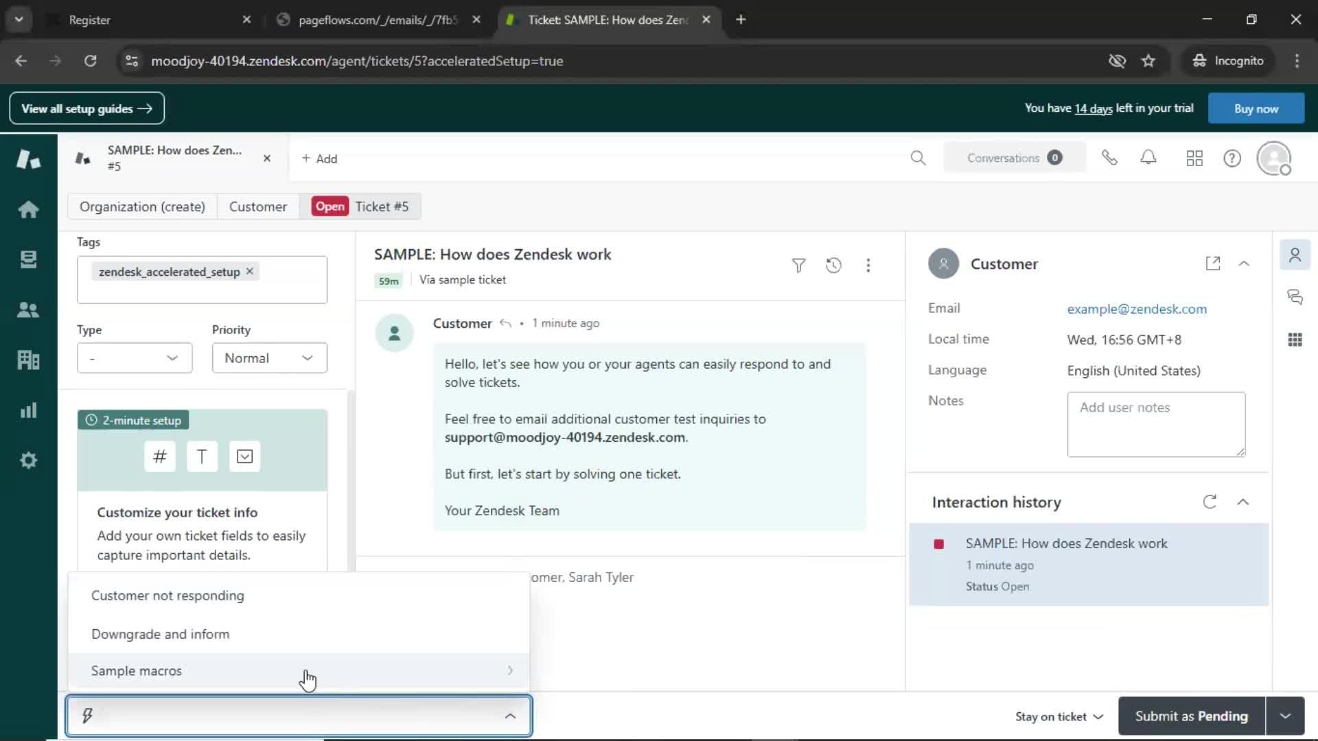The height and width of the screenshot is (741, 1318).
Task: Switch to Customer tab
Action: pos(258,207)
